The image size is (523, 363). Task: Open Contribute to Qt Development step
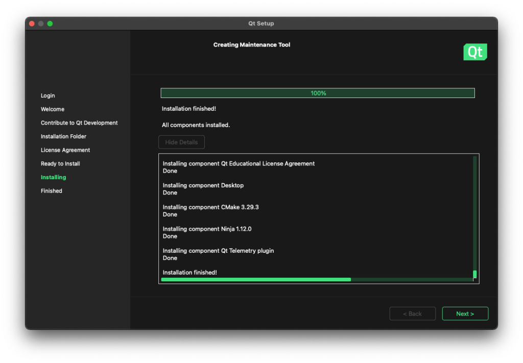click(x=79, y=123)
